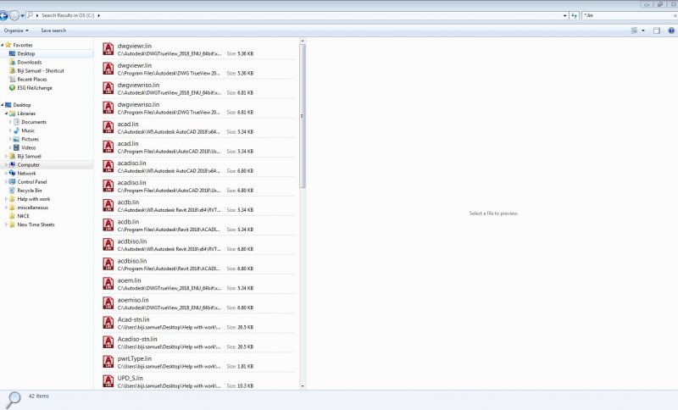Open Recent Places icon in Favorites
Viewport: 678px width, 410px height.
(x=12, y=80)
